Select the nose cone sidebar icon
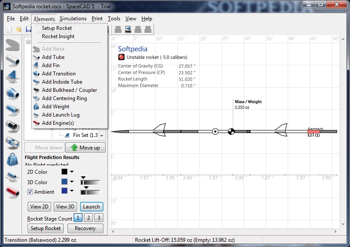Viewport: 350px width, 247px height. pos(13,45)
